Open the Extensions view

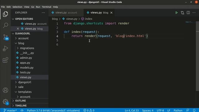click(x=5, y=60)
